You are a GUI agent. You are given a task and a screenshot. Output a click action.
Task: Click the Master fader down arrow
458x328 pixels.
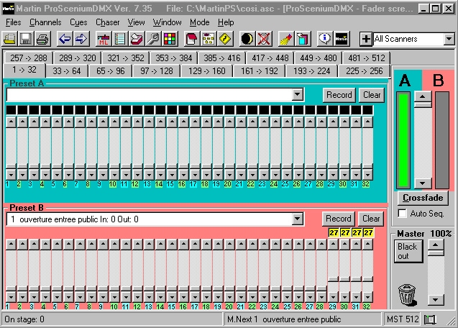(436, 300)
